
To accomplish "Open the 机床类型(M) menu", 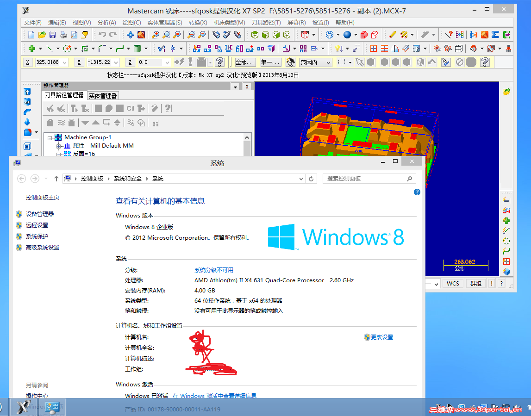I will pos(229,22).
